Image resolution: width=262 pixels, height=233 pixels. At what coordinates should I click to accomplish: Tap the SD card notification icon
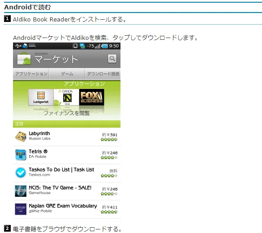pos(25,46)
